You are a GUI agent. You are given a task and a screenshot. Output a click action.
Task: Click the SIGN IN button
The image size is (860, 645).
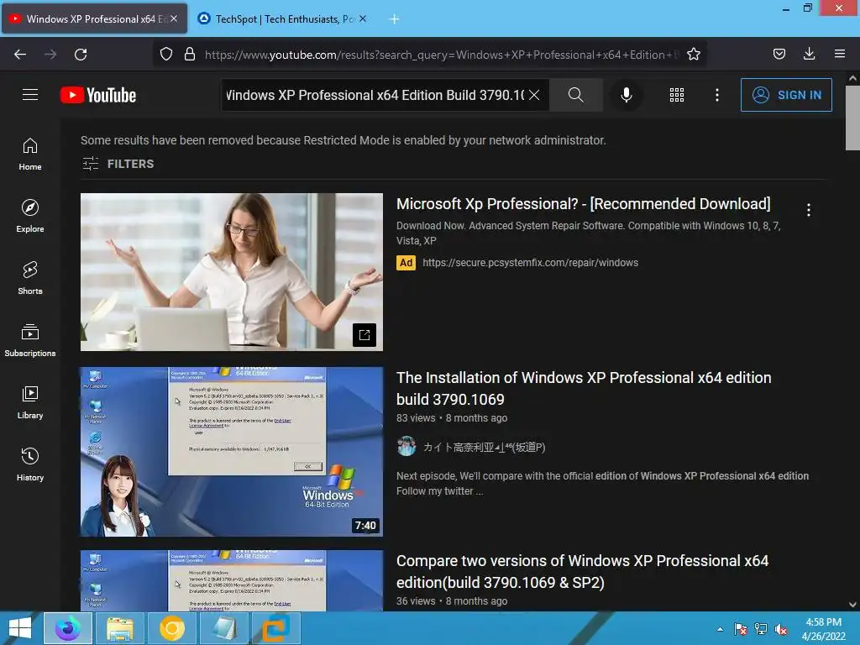[x=786, y=95]
